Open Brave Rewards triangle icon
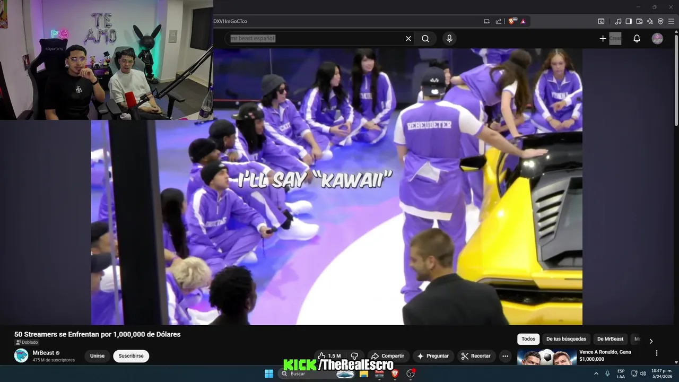 coord(523,21)
